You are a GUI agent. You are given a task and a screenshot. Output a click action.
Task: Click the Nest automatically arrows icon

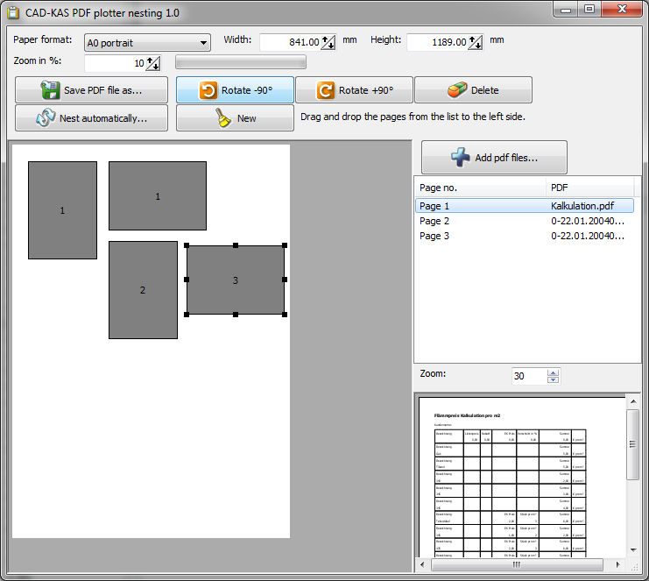[x=46, y=118]
